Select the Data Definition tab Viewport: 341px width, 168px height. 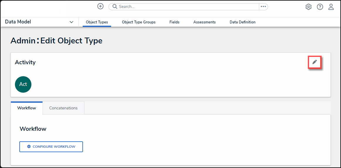click(x=242, y=22)
